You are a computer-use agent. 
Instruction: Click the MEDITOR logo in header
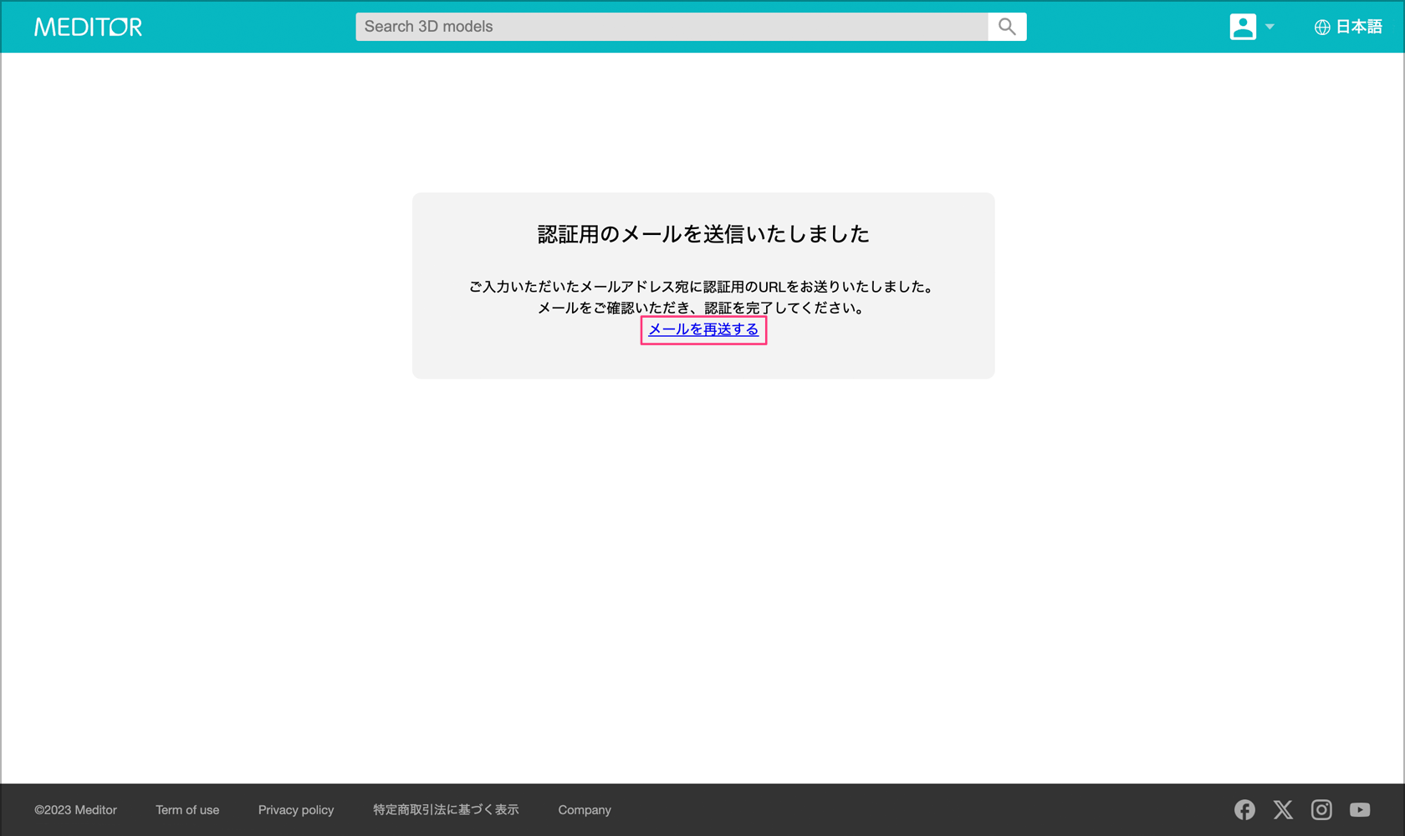pos(88,27)
